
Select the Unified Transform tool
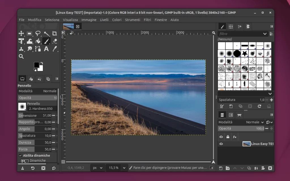tap(21, 41)
